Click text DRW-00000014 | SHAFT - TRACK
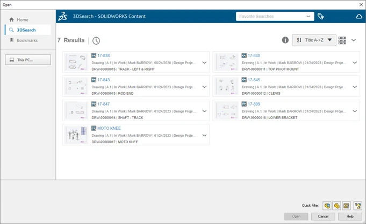 117,117
